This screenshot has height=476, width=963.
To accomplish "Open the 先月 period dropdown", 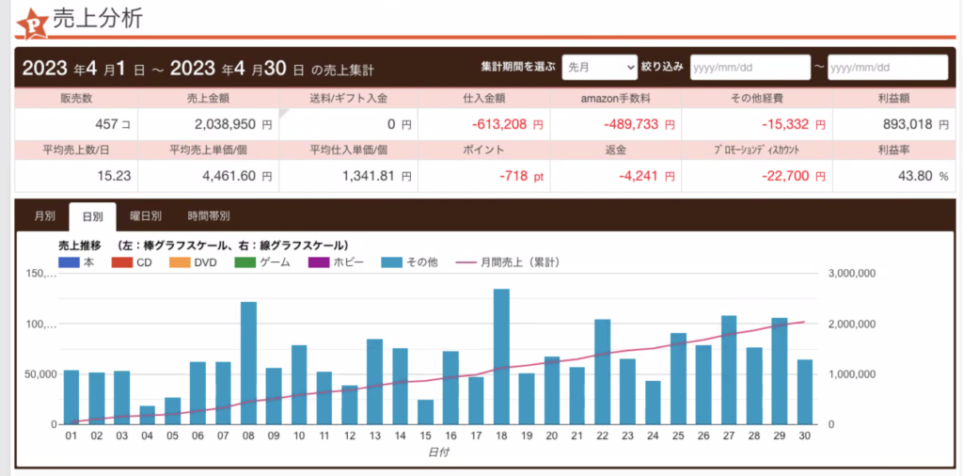I will point(599,68).
